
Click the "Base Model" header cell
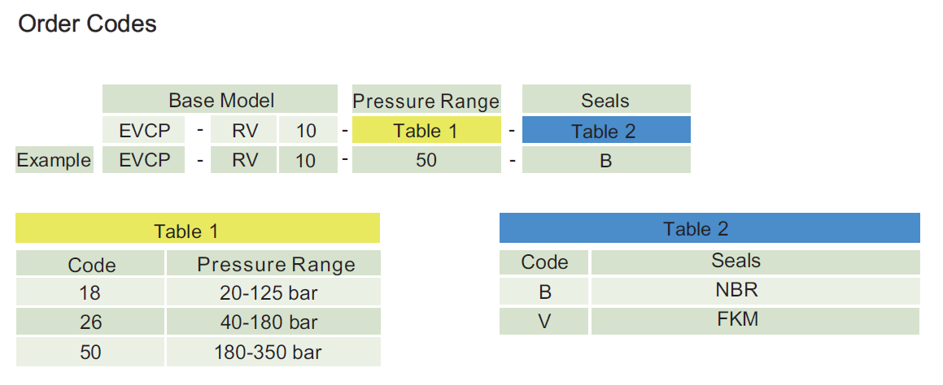tap(220, 100)
